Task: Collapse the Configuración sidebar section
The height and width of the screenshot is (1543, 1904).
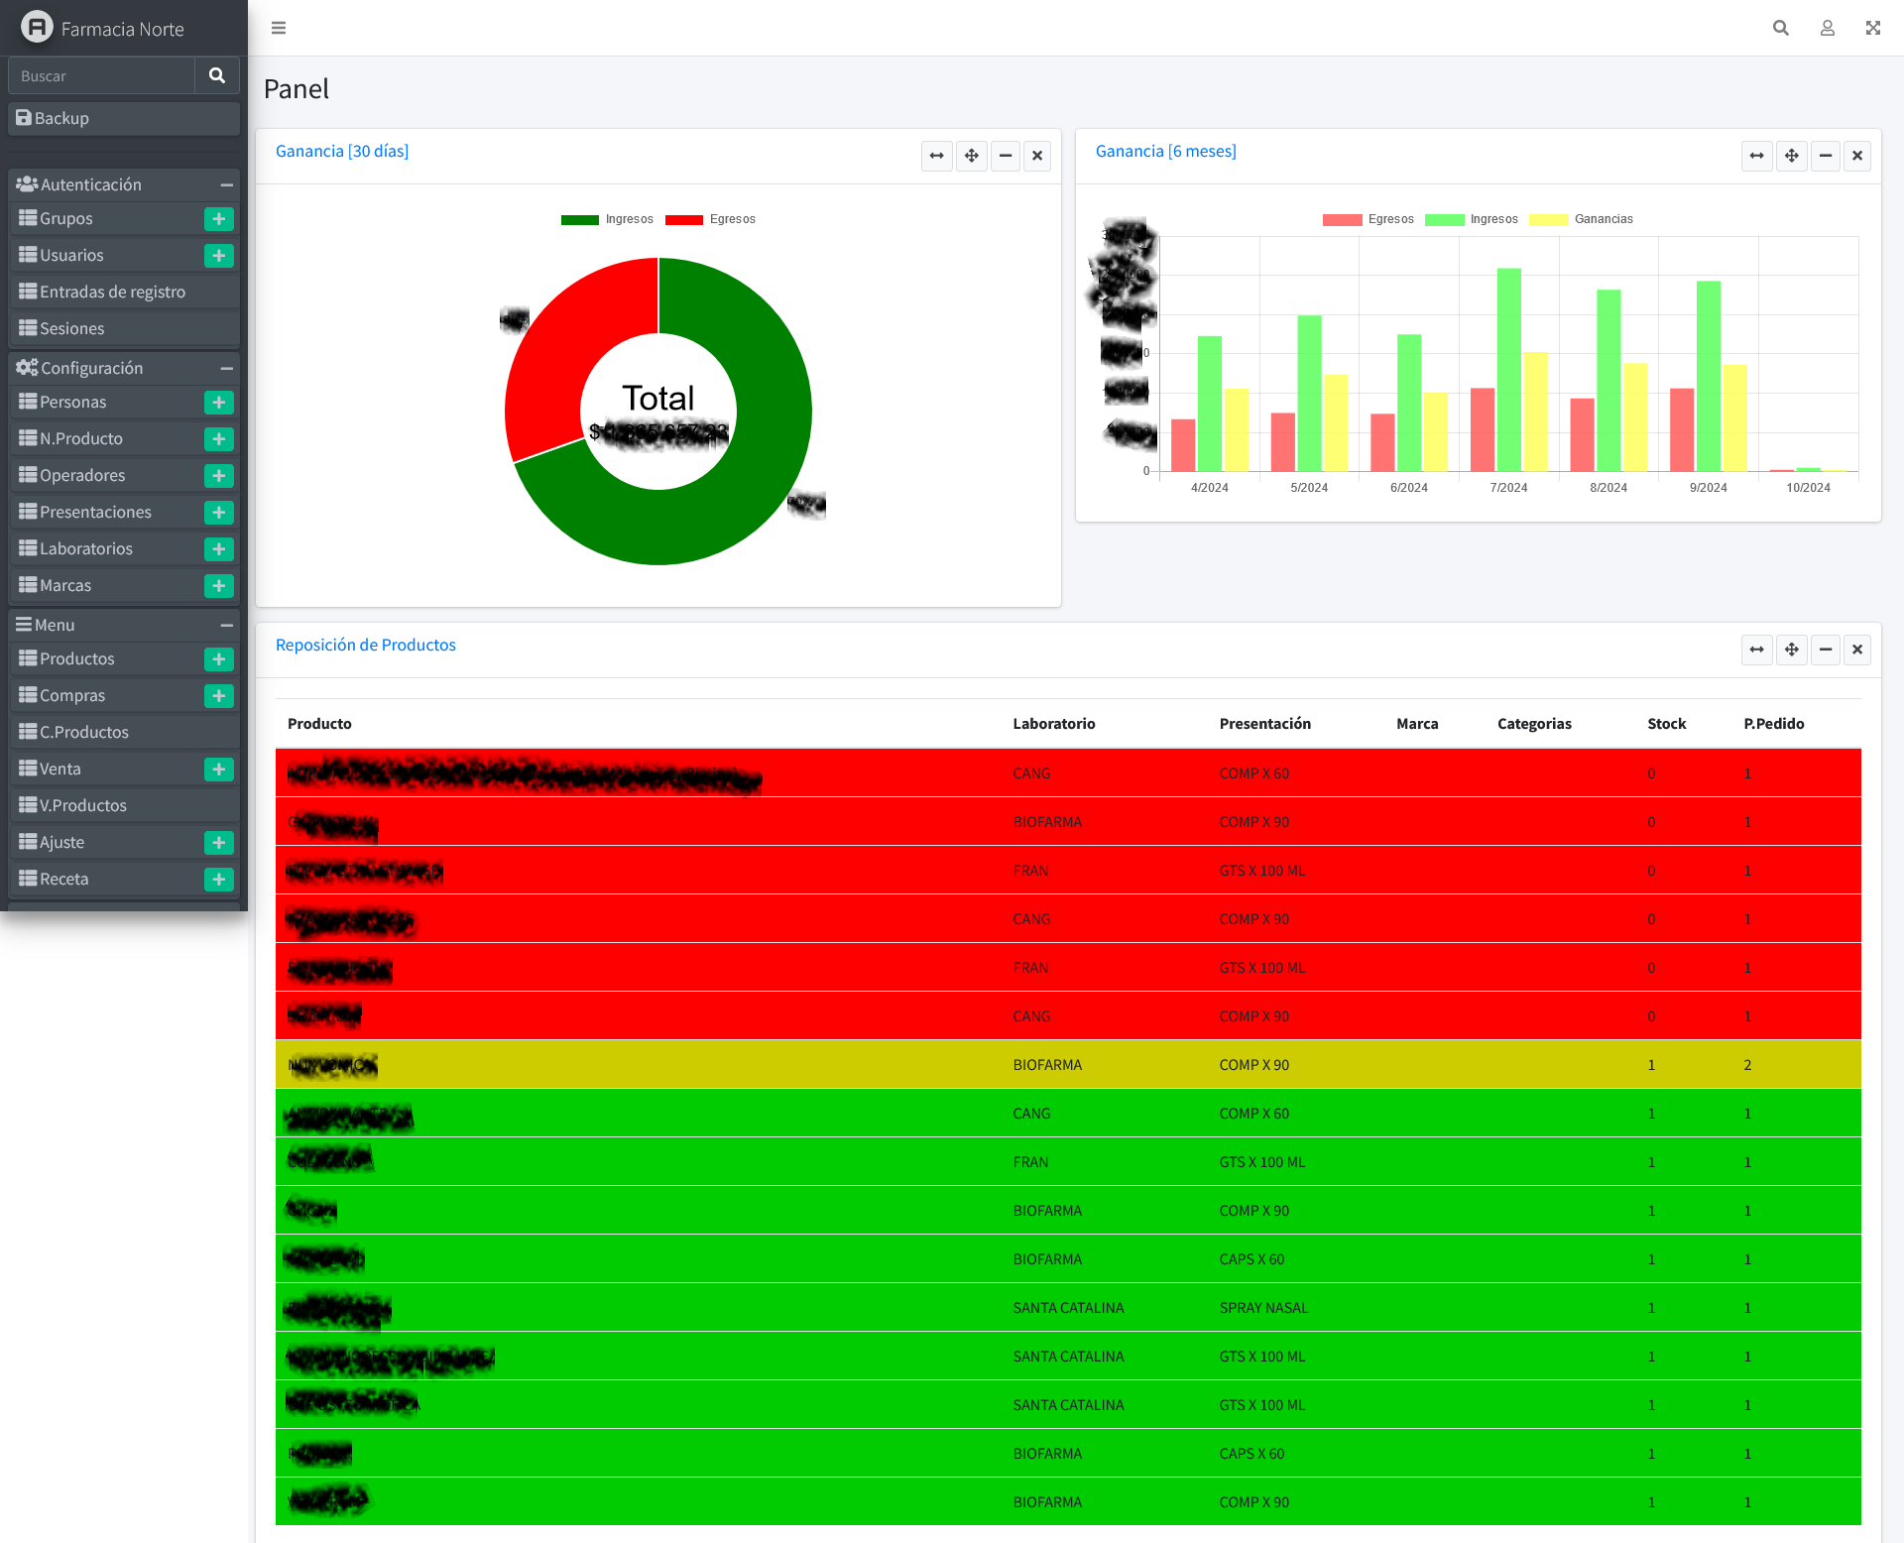Action: tap(226, 369)
